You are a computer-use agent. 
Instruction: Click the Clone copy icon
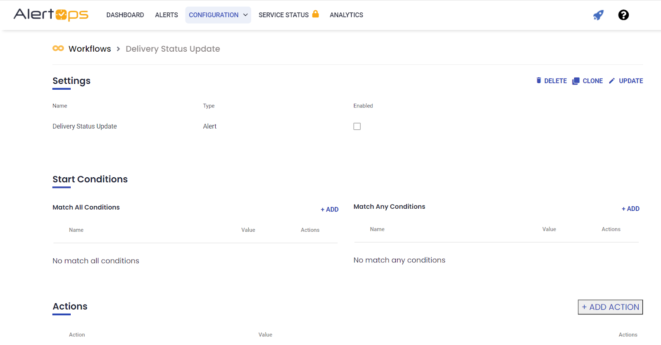[575, 81]
